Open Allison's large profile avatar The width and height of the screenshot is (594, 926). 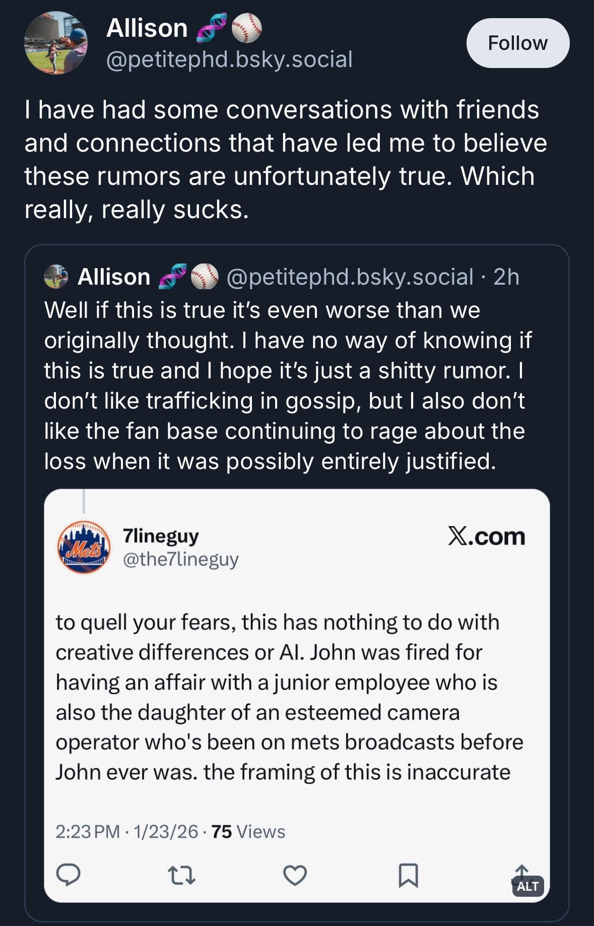(x=56, y=43)
